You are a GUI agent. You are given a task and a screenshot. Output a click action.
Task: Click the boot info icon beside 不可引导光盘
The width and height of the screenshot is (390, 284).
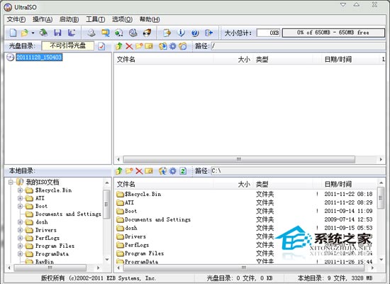point(101,46)
